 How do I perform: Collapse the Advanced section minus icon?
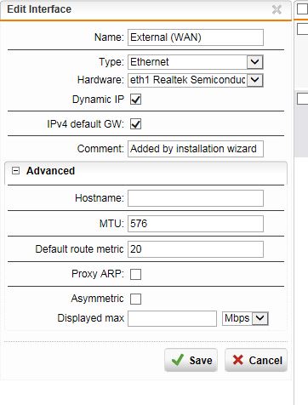[x=15, y=171]
